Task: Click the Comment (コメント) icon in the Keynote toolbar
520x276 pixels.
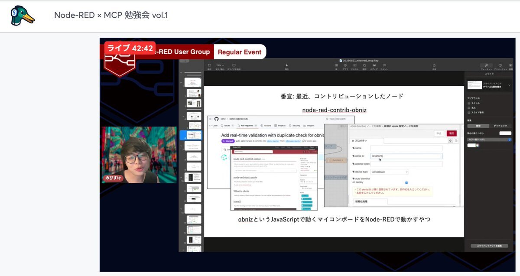Action: pyautogui.click(x=384, y=65)
